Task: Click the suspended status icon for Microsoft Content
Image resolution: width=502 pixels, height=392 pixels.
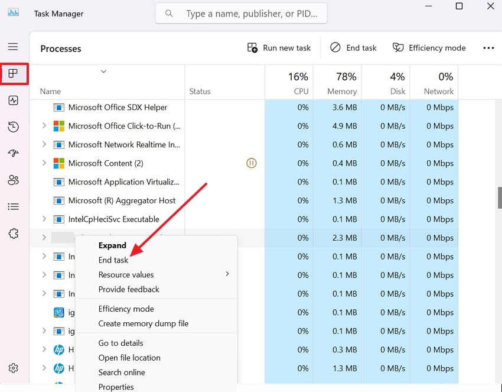Action: coord(252,163)
